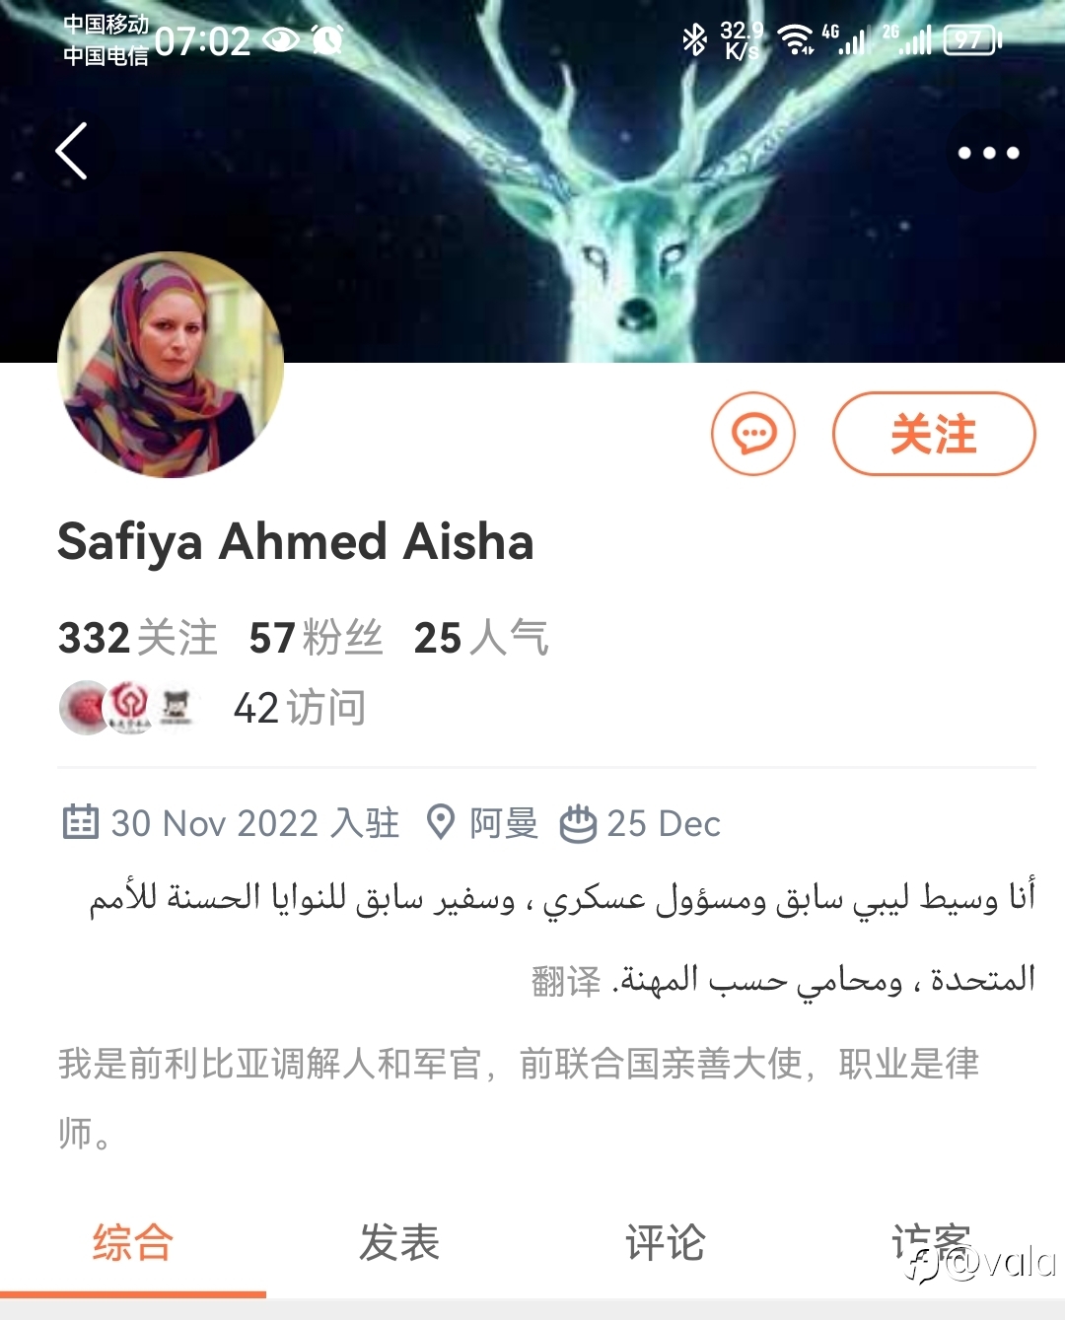Open the three-dot more options menu
This screenshot has width=1065, height=1320.
[988, 153]
